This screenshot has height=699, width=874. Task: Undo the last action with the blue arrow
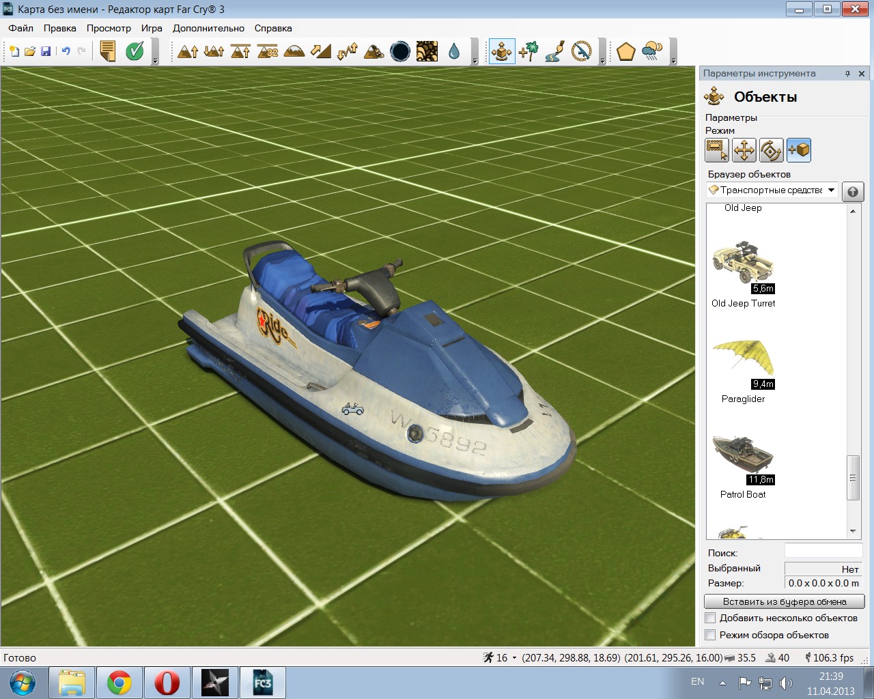66,51
